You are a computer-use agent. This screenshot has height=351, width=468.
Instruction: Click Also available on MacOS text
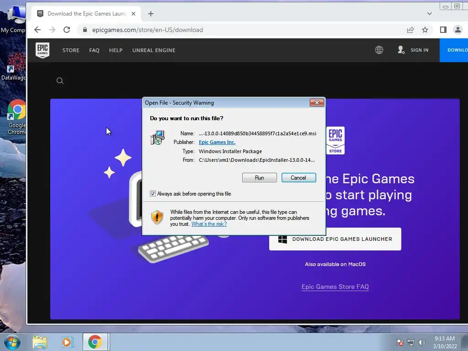[x=335, y=264]
